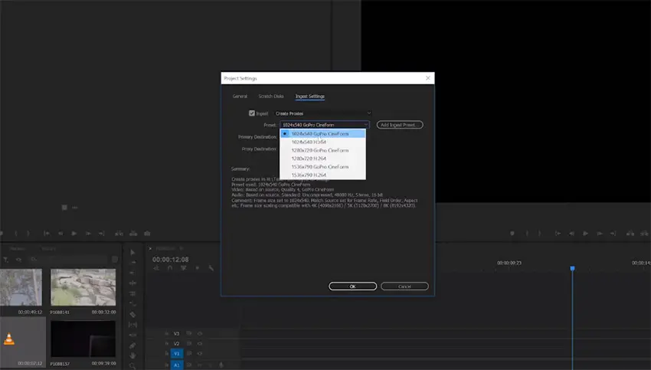Go to In point in Source monitor
Image resolution: width=651 pixels, height=370 pixels.
[x=47, y=234]
